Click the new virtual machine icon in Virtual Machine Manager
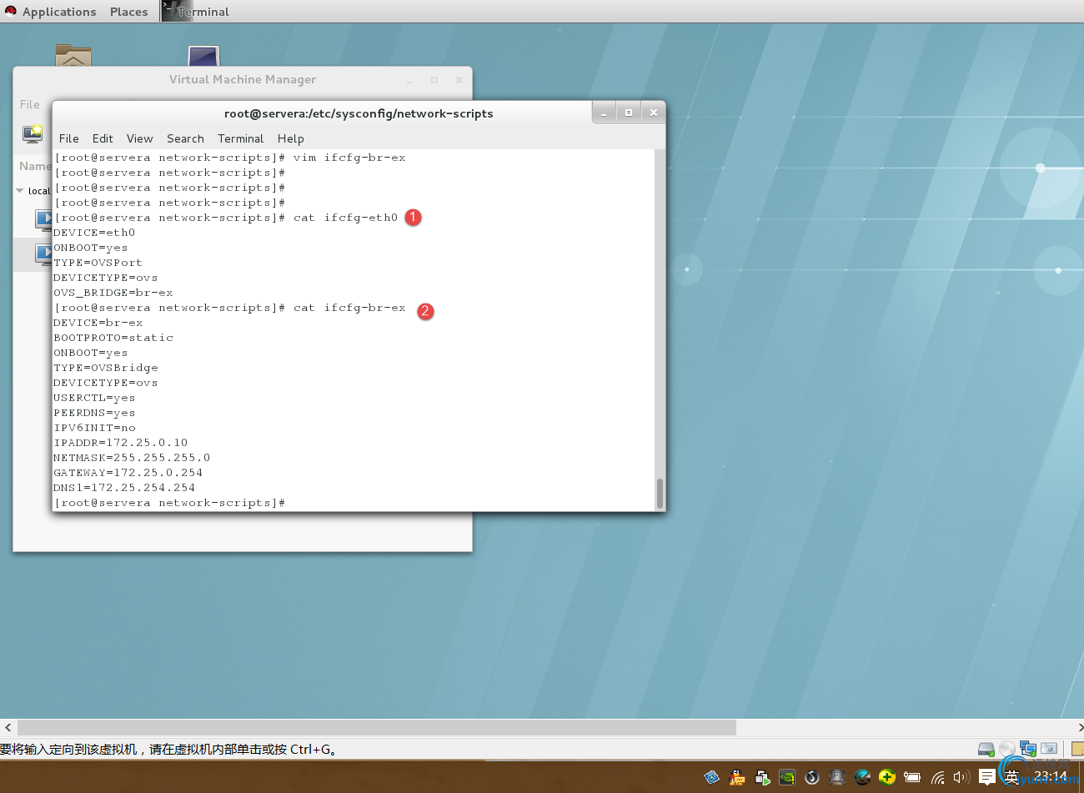 33,133
